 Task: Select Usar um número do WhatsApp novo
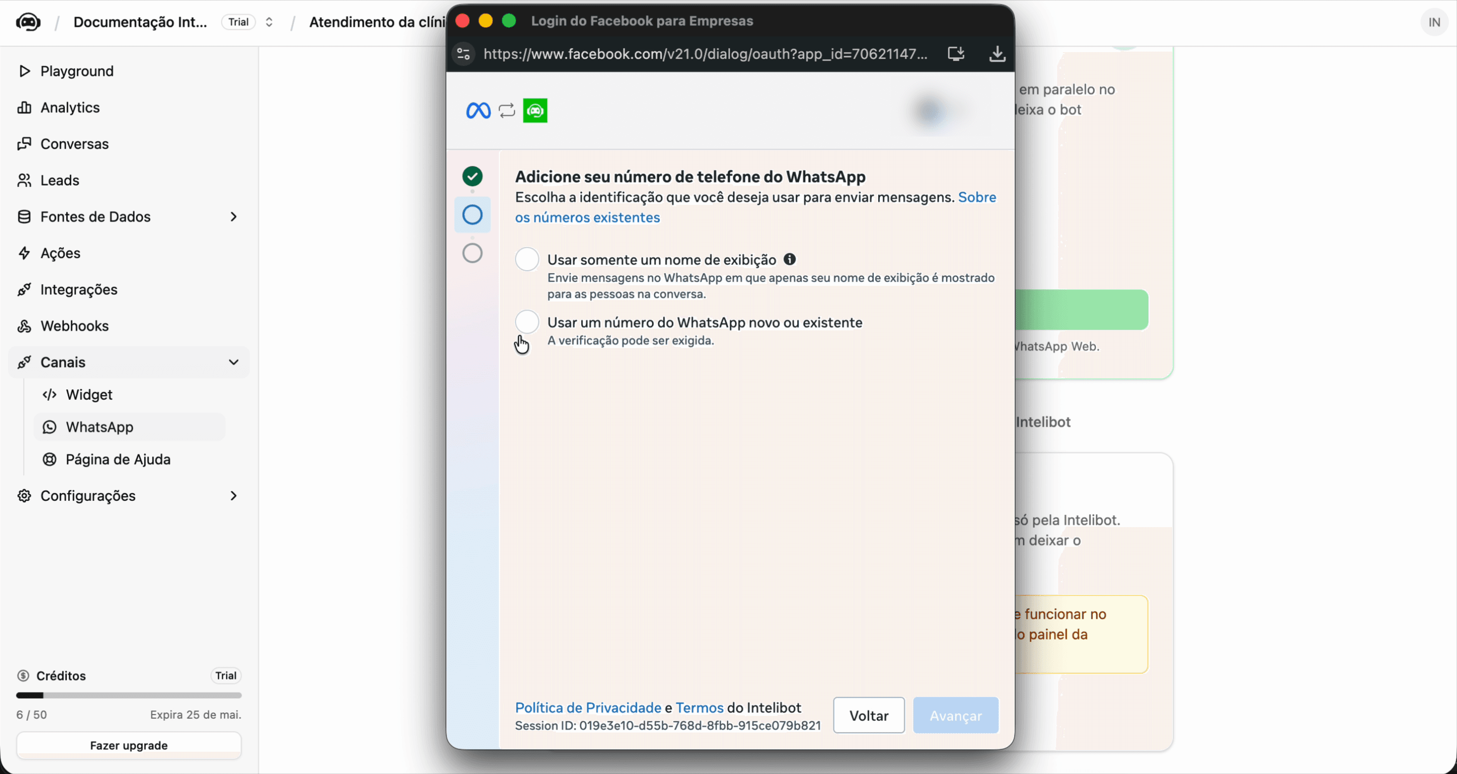[x=527, y=322]
